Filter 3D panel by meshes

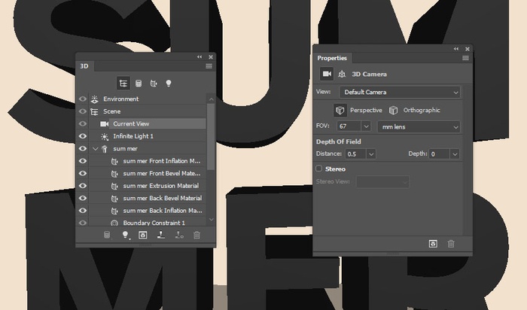[139, 83]
